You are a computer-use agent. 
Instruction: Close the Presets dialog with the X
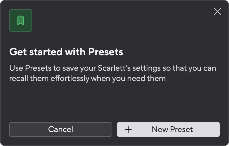tap(218, 11)
